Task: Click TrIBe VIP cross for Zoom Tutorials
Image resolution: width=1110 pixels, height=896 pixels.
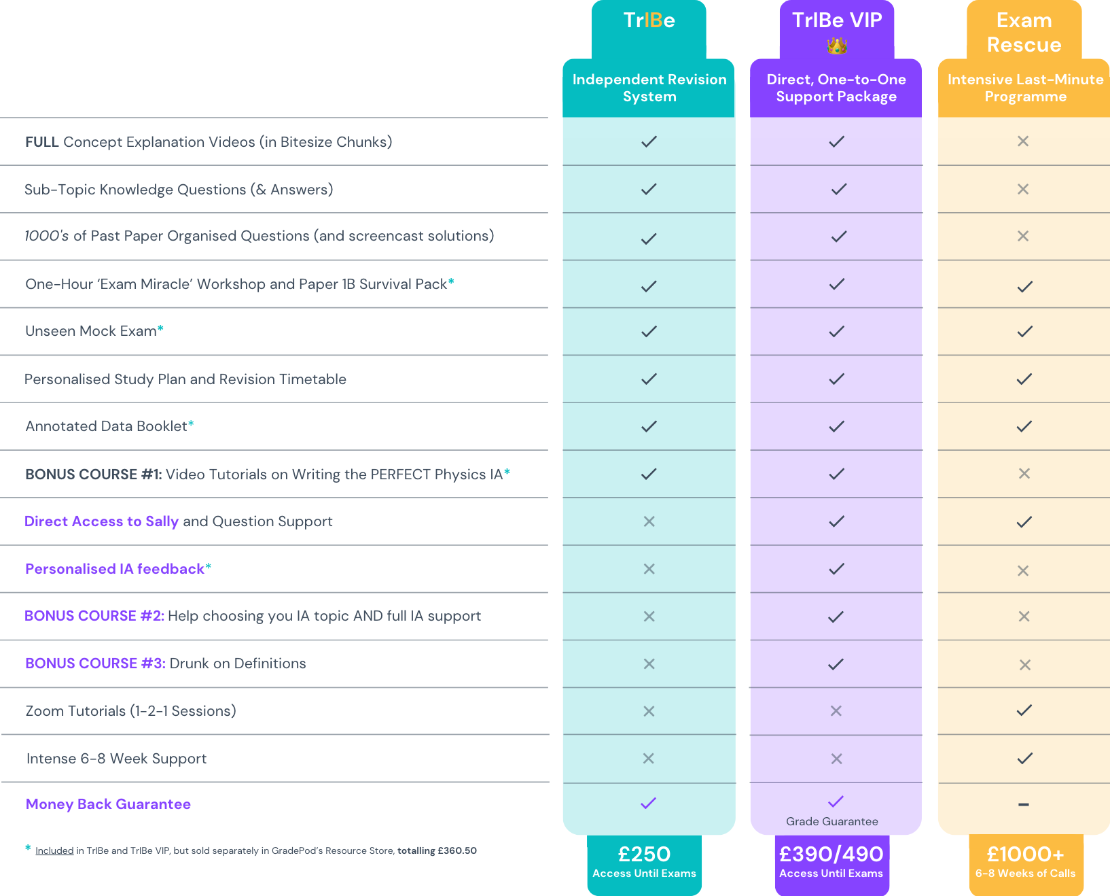Action: (836, 711)
